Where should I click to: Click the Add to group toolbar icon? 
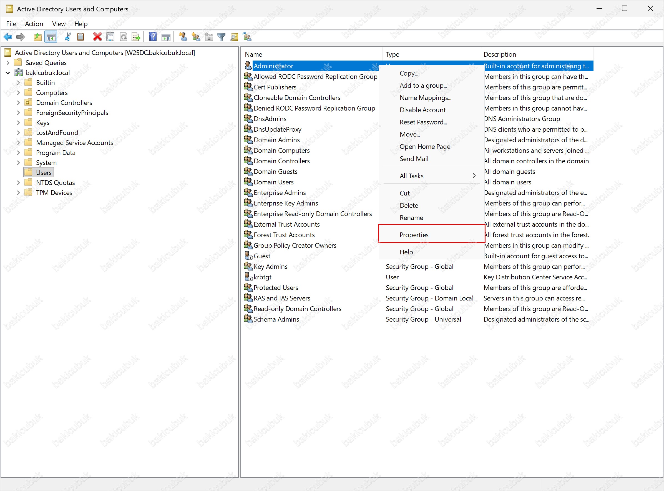pyautogui.click(x=247, y=37)
